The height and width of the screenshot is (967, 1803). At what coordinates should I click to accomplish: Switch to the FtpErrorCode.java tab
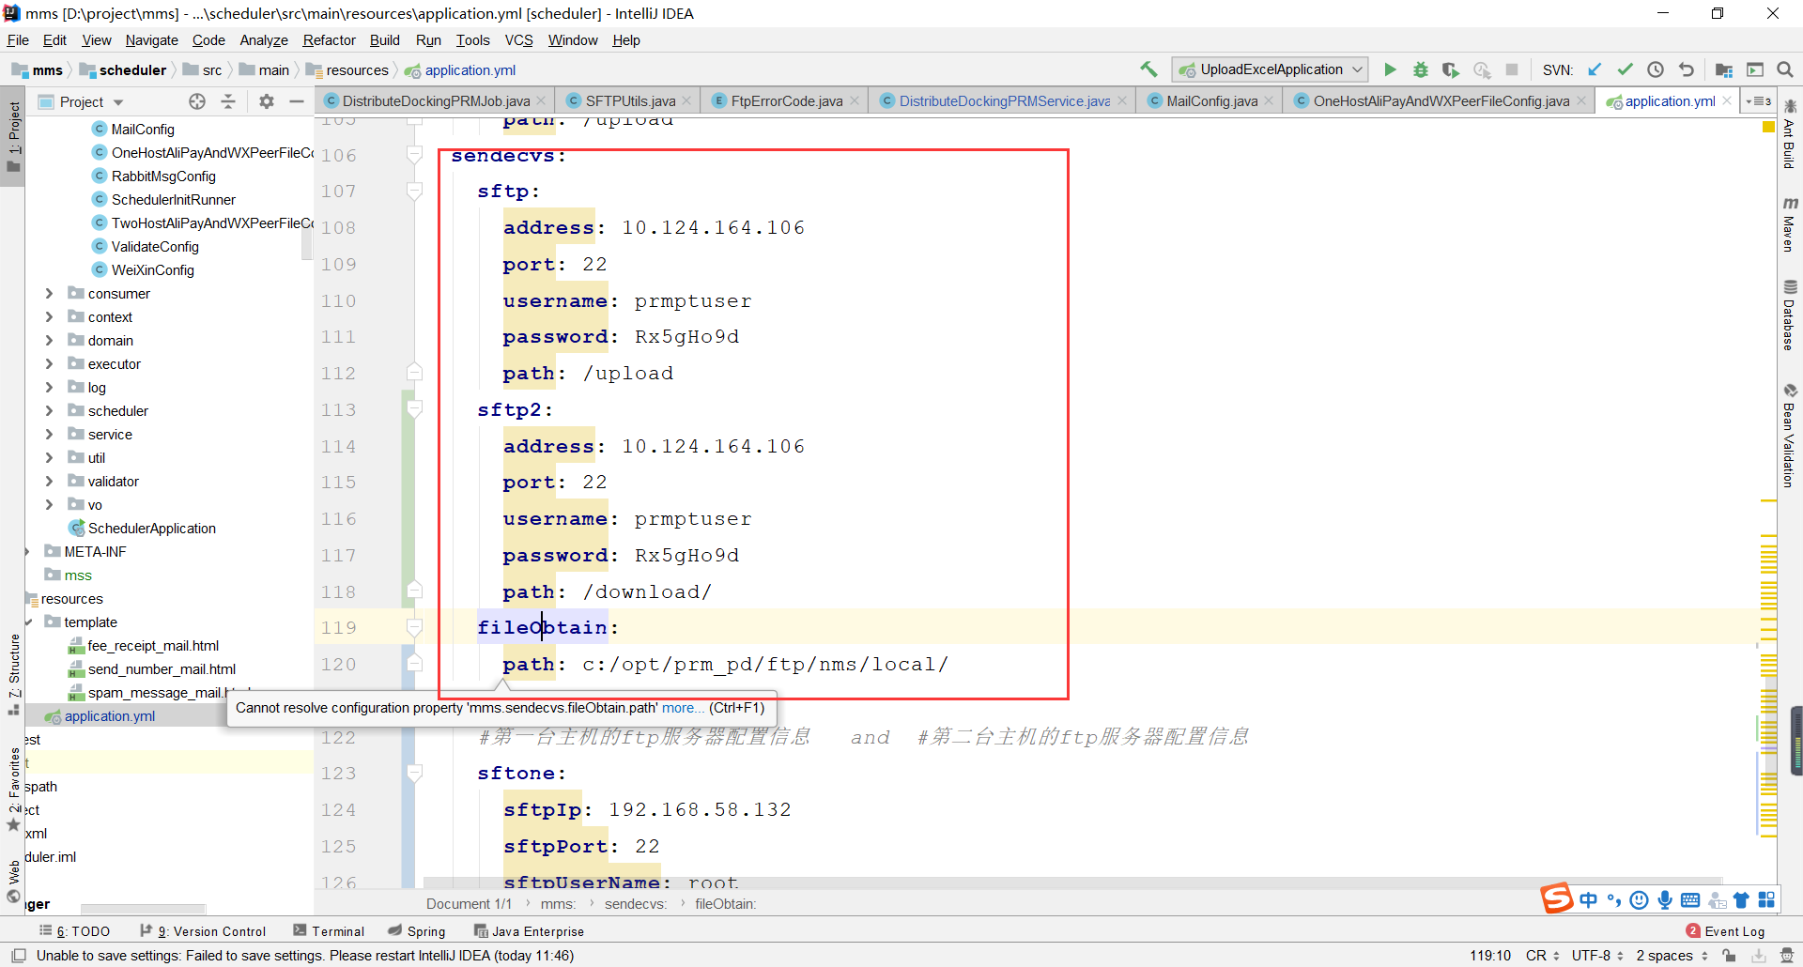tap(784, 101)
